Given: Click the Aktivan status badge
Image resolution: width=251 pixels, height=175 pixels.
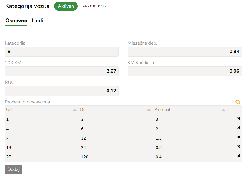Looking at the screenshot, I should point(66,6).
